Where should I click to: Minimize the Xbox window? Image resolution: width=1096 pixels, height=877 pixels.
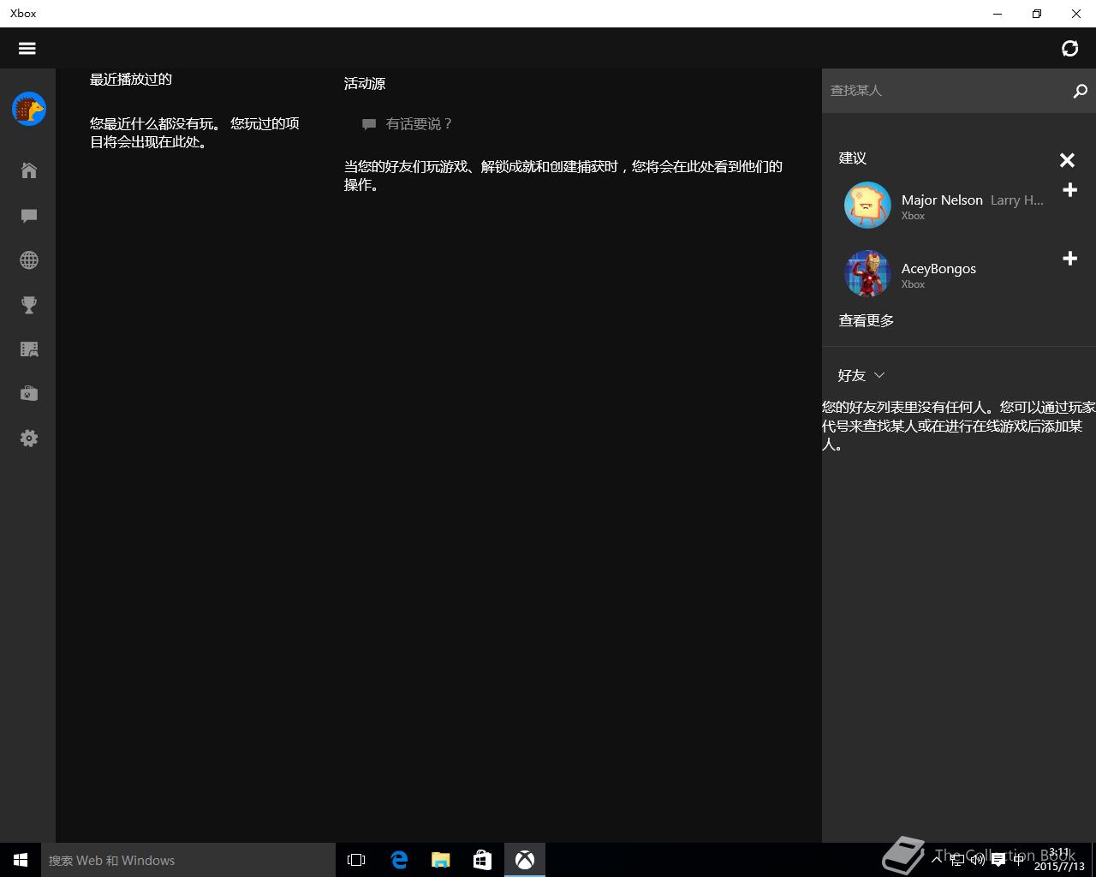[998, 14]
